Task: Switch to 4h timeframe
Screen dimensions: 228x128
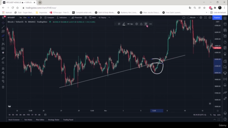Action: coord(32,17)
